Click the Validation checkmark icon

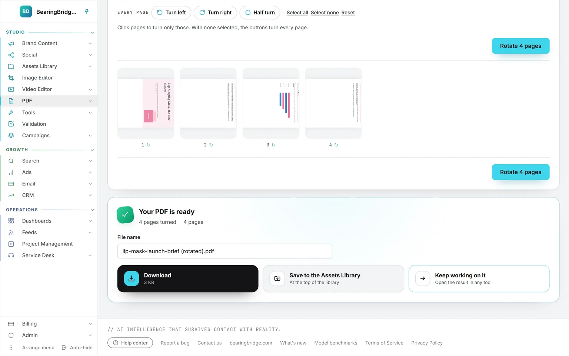click(x=11, y=124)
